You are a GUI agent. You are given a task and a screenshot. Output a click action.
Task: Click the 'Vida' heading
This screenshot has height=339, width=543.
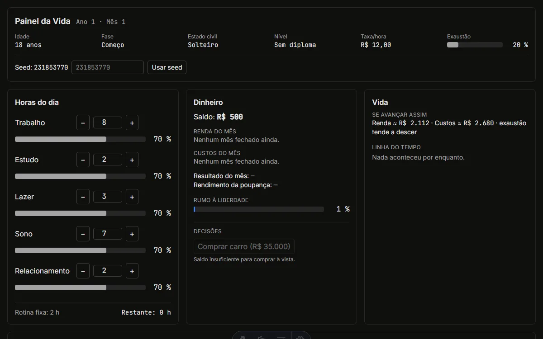pyautogui.click(x=380, y=102)
